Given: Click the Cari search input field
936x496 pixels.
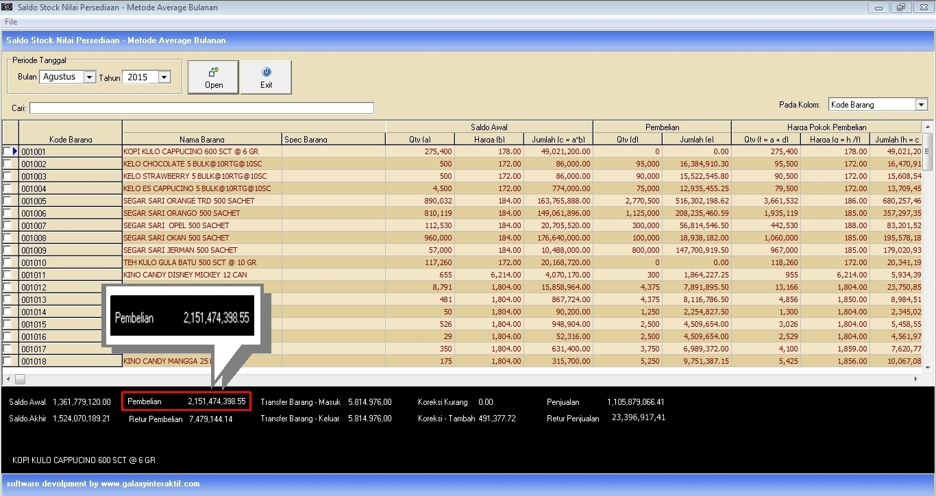Looking at the screenshot, I should (201, 108).
